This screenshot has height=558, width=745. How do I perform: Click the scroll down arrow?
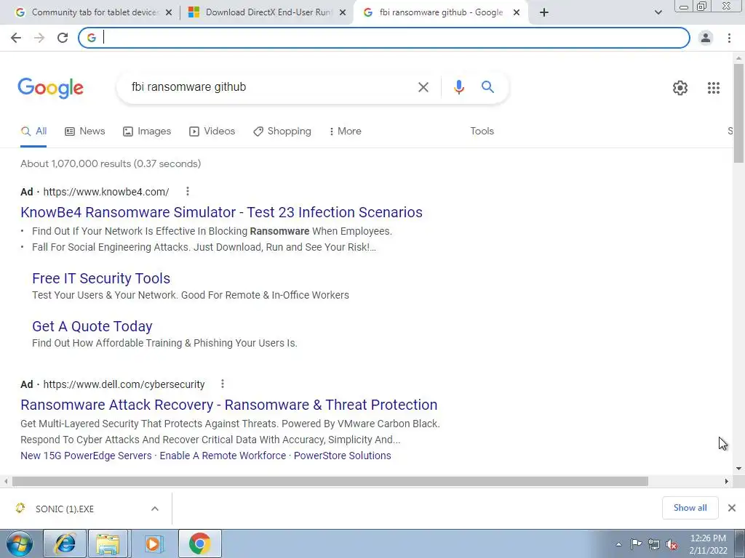pyautogui.click(x=738, y=469)
